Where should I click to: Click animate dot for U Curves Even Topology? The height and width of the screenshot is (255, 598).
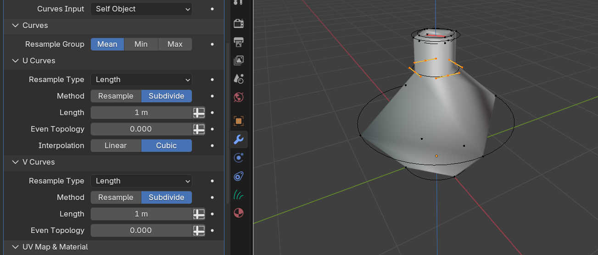click(x=212, y=129)
